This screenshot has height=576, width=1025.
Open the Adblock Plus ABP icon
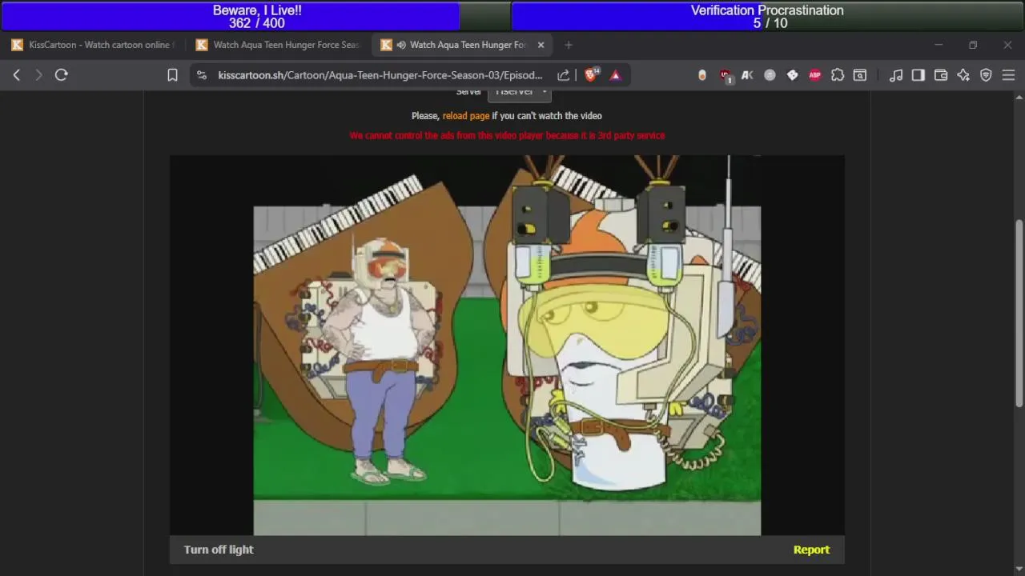coord(814,75)
